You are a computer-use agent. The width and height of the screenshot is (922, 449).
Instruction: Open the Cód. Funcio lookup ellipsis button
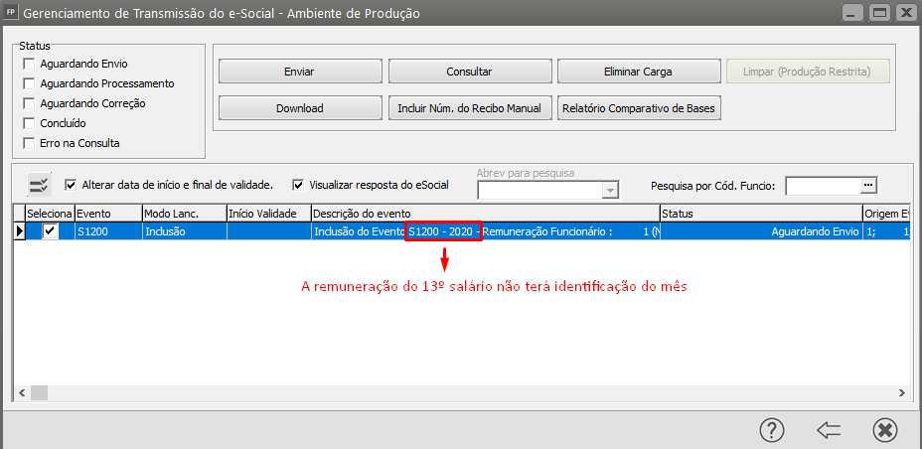coord(868,185)
